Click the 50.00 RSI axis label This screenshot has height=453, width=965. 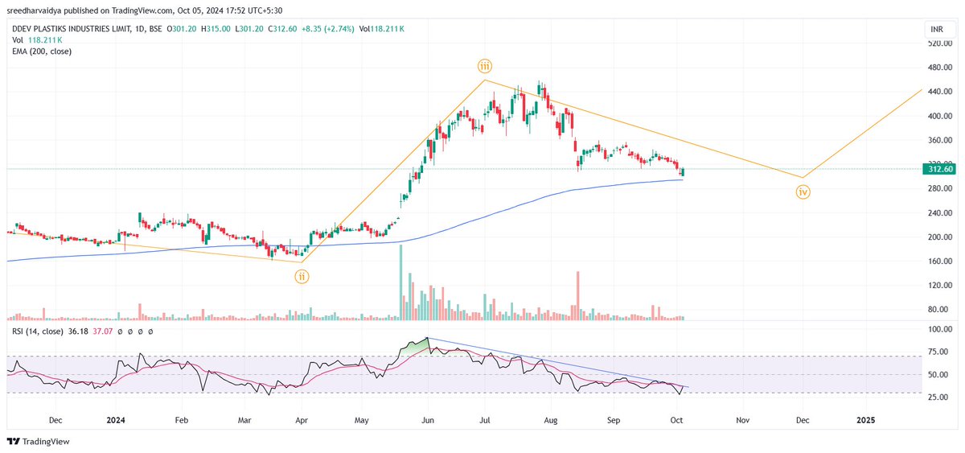[939, 375]
